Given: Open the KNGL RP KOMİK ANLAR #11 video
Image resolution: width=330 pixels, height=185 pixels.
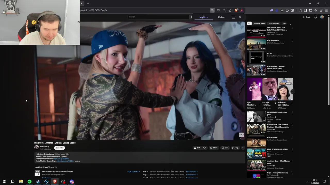Looking at the screenshot, I should click(x=257, y=154).
